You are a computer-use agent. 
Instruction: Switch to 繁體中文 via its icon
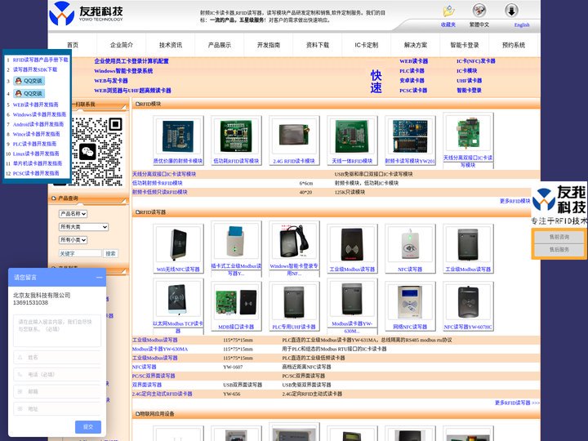point(479,11)
